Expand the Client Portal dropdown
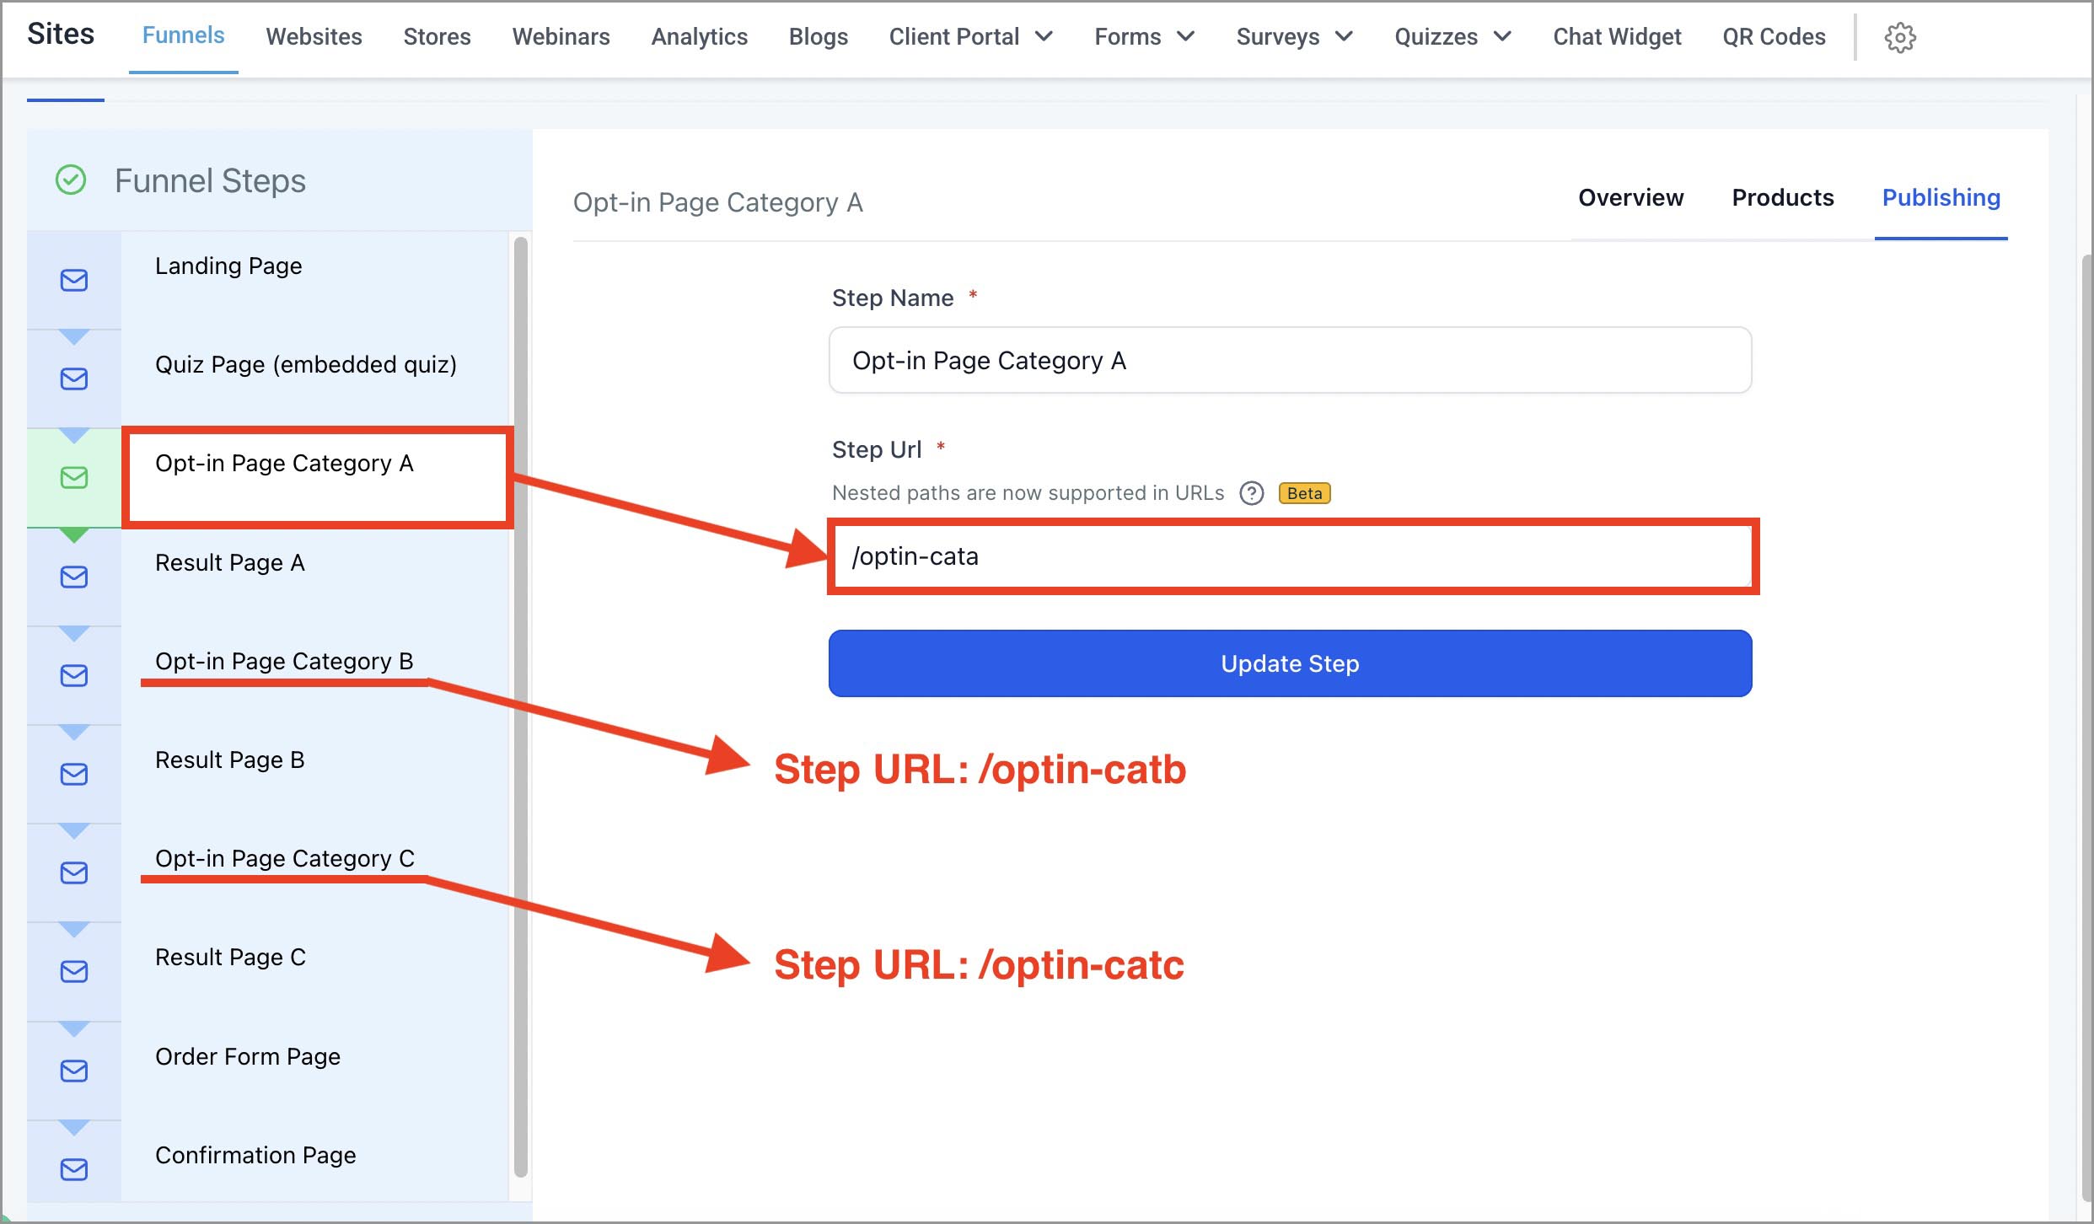This screenshot has width=2094, height=1224. pyautogui.click(x=970, y=37)
